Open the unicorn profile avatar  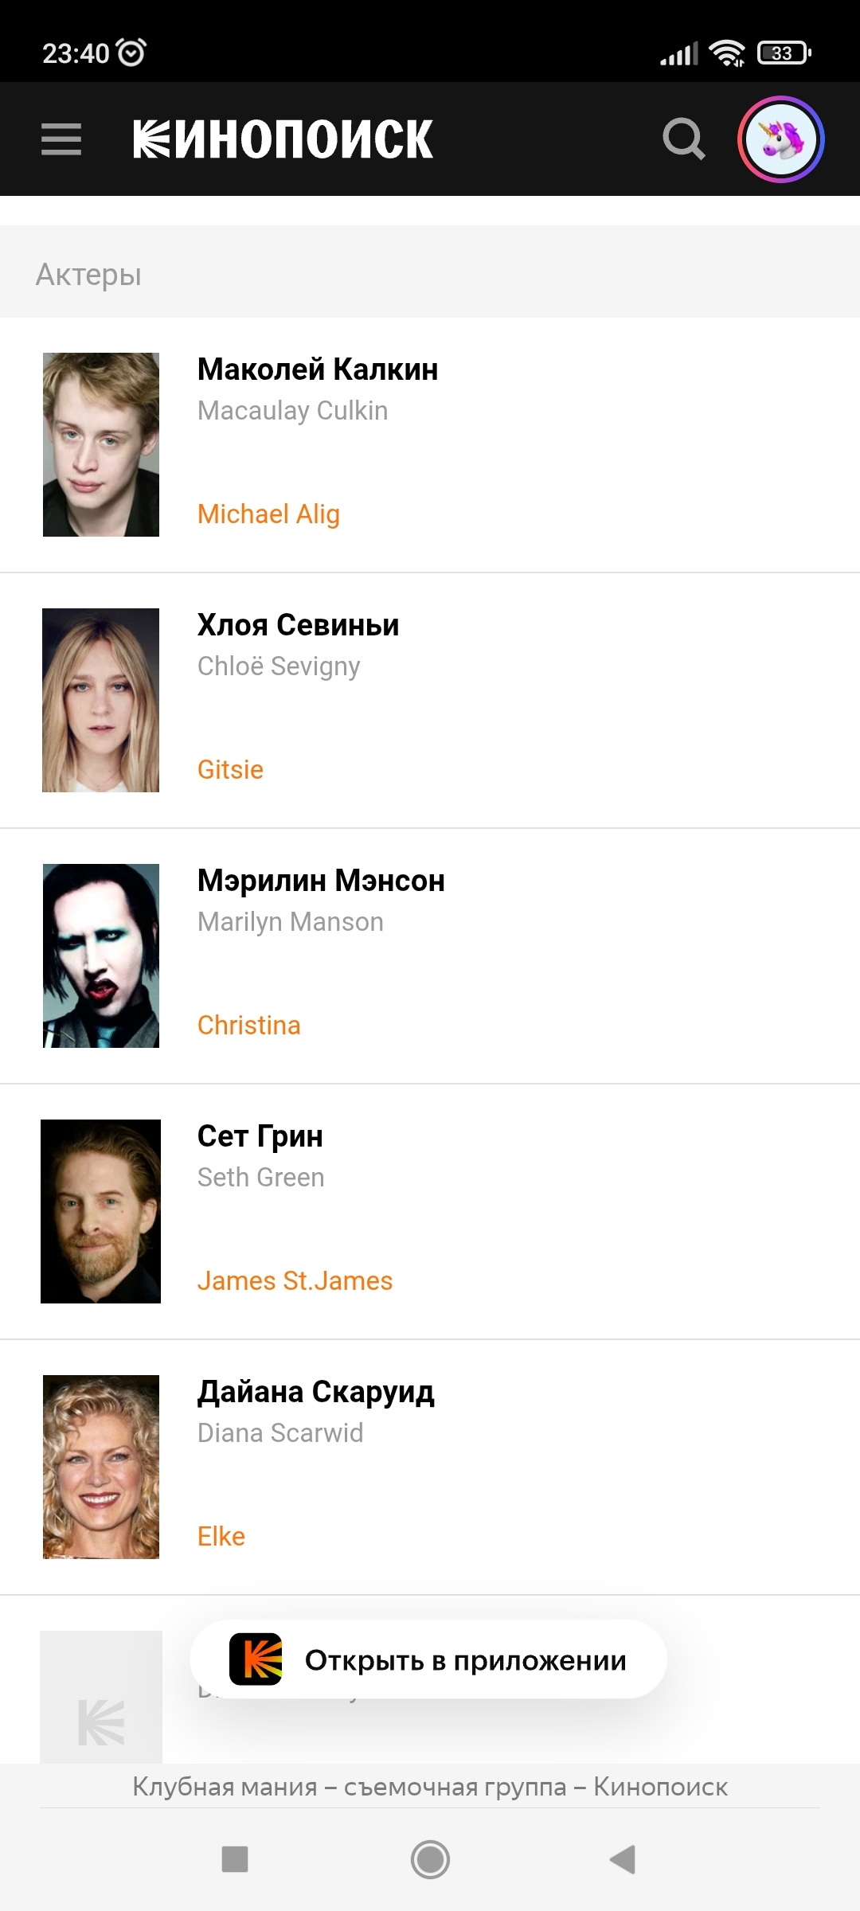pos(780,139)
